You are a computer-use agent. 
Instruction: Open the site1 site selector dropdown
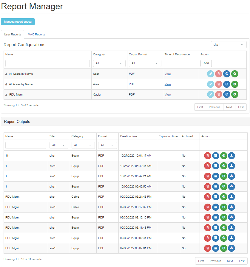pos(229,45)
